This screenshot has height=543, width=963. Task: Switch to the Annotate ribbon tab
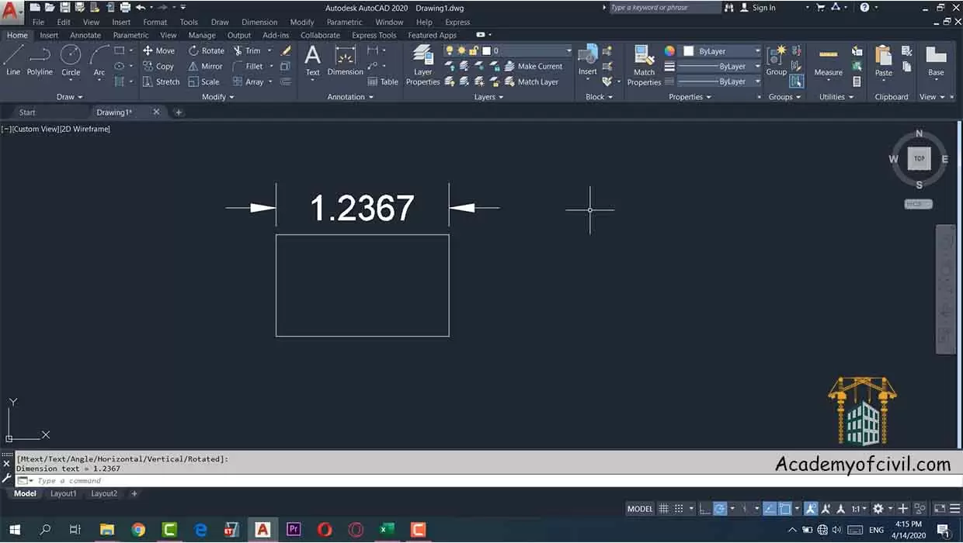85,35
